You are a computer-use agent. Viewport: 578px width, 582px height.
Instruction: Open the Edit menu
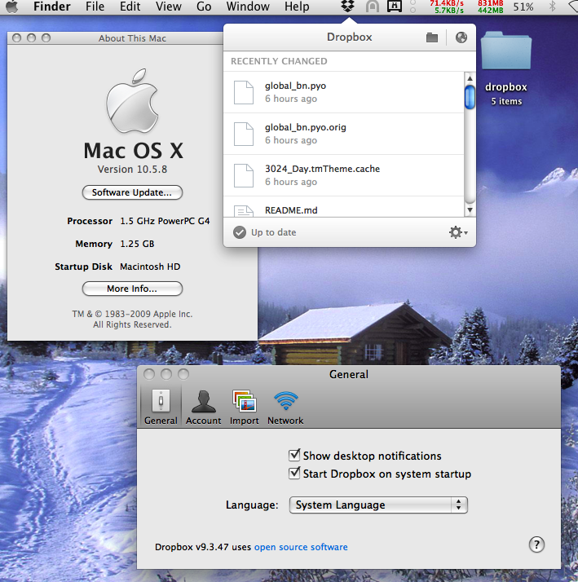(x=130, y=7)
